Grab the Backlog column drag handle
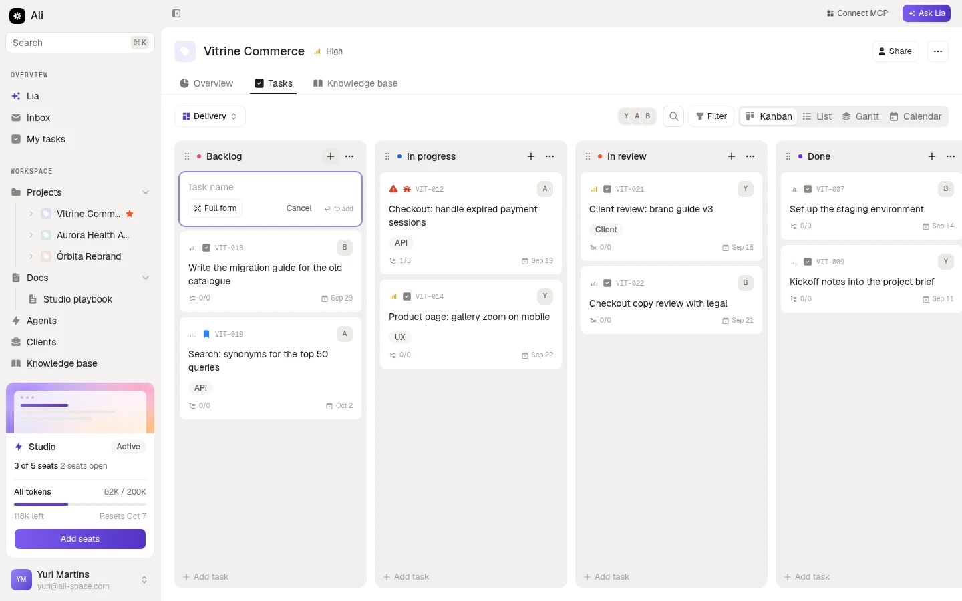Viewport: 962px width, 601px height. point(187,156)
